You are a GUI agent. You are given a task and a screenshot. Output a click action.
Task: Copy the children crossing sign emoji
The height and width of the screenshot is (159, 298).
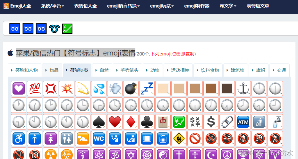(179, 138)
